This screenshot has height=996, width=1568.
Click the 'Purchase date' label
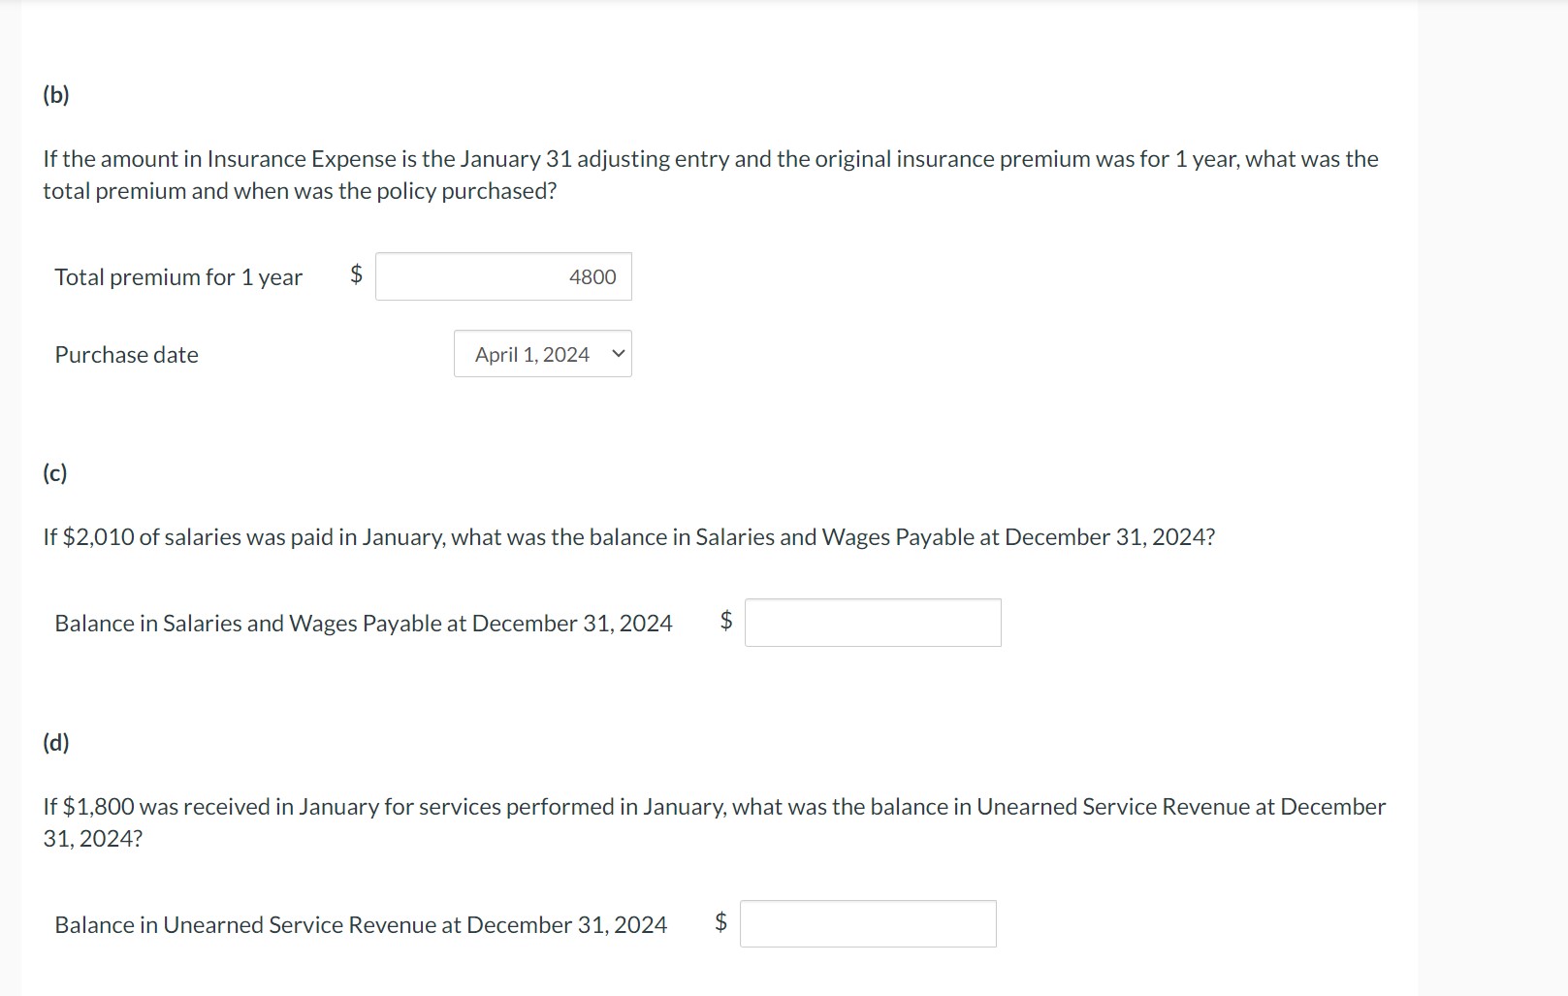point(126,355)
